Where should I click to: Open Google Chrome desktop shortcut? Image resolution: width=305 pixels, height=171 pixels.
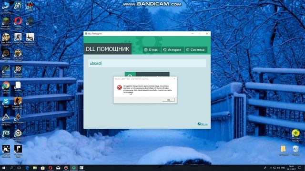coord(6,87)
